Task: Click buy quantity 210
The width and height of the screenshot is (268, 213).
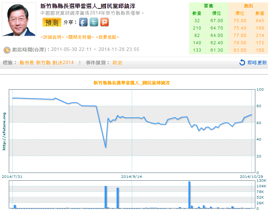Action: pyautogui.click(x=197, y=28)
